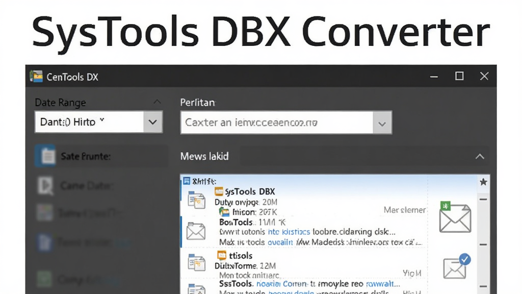Collapse the Date Range section chevron
522x294 pixels.
(x=157, y=102)
